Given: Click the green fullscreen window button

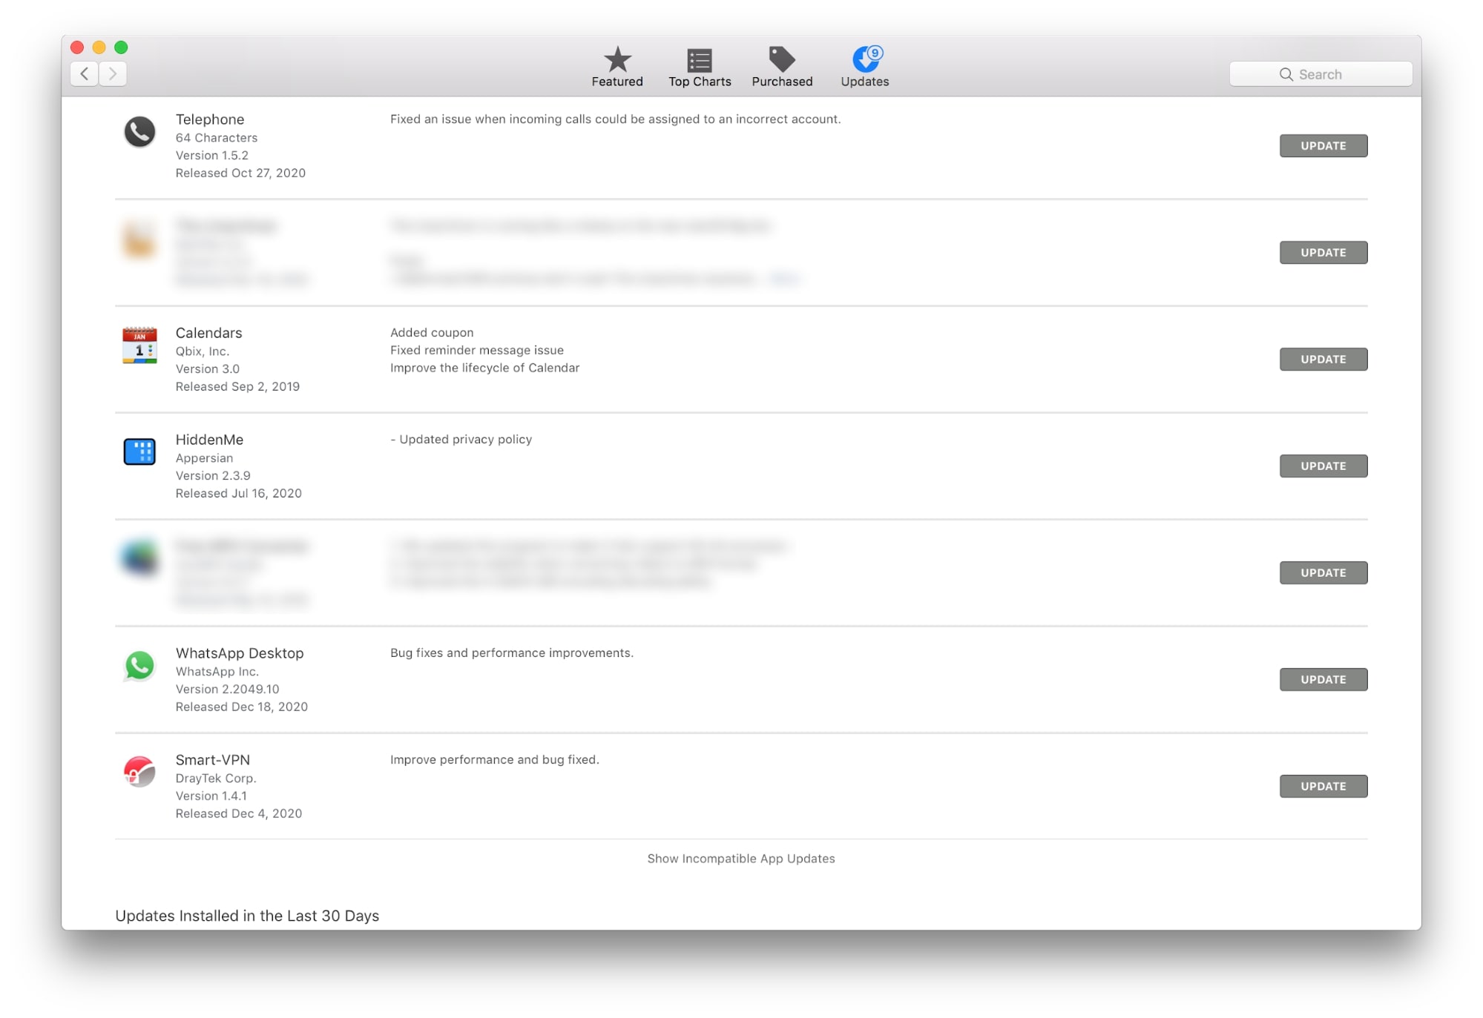Looking at the screenshot, I should [121, 47].
